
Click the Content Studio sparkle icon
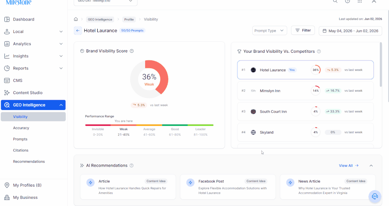coord(7,93)
